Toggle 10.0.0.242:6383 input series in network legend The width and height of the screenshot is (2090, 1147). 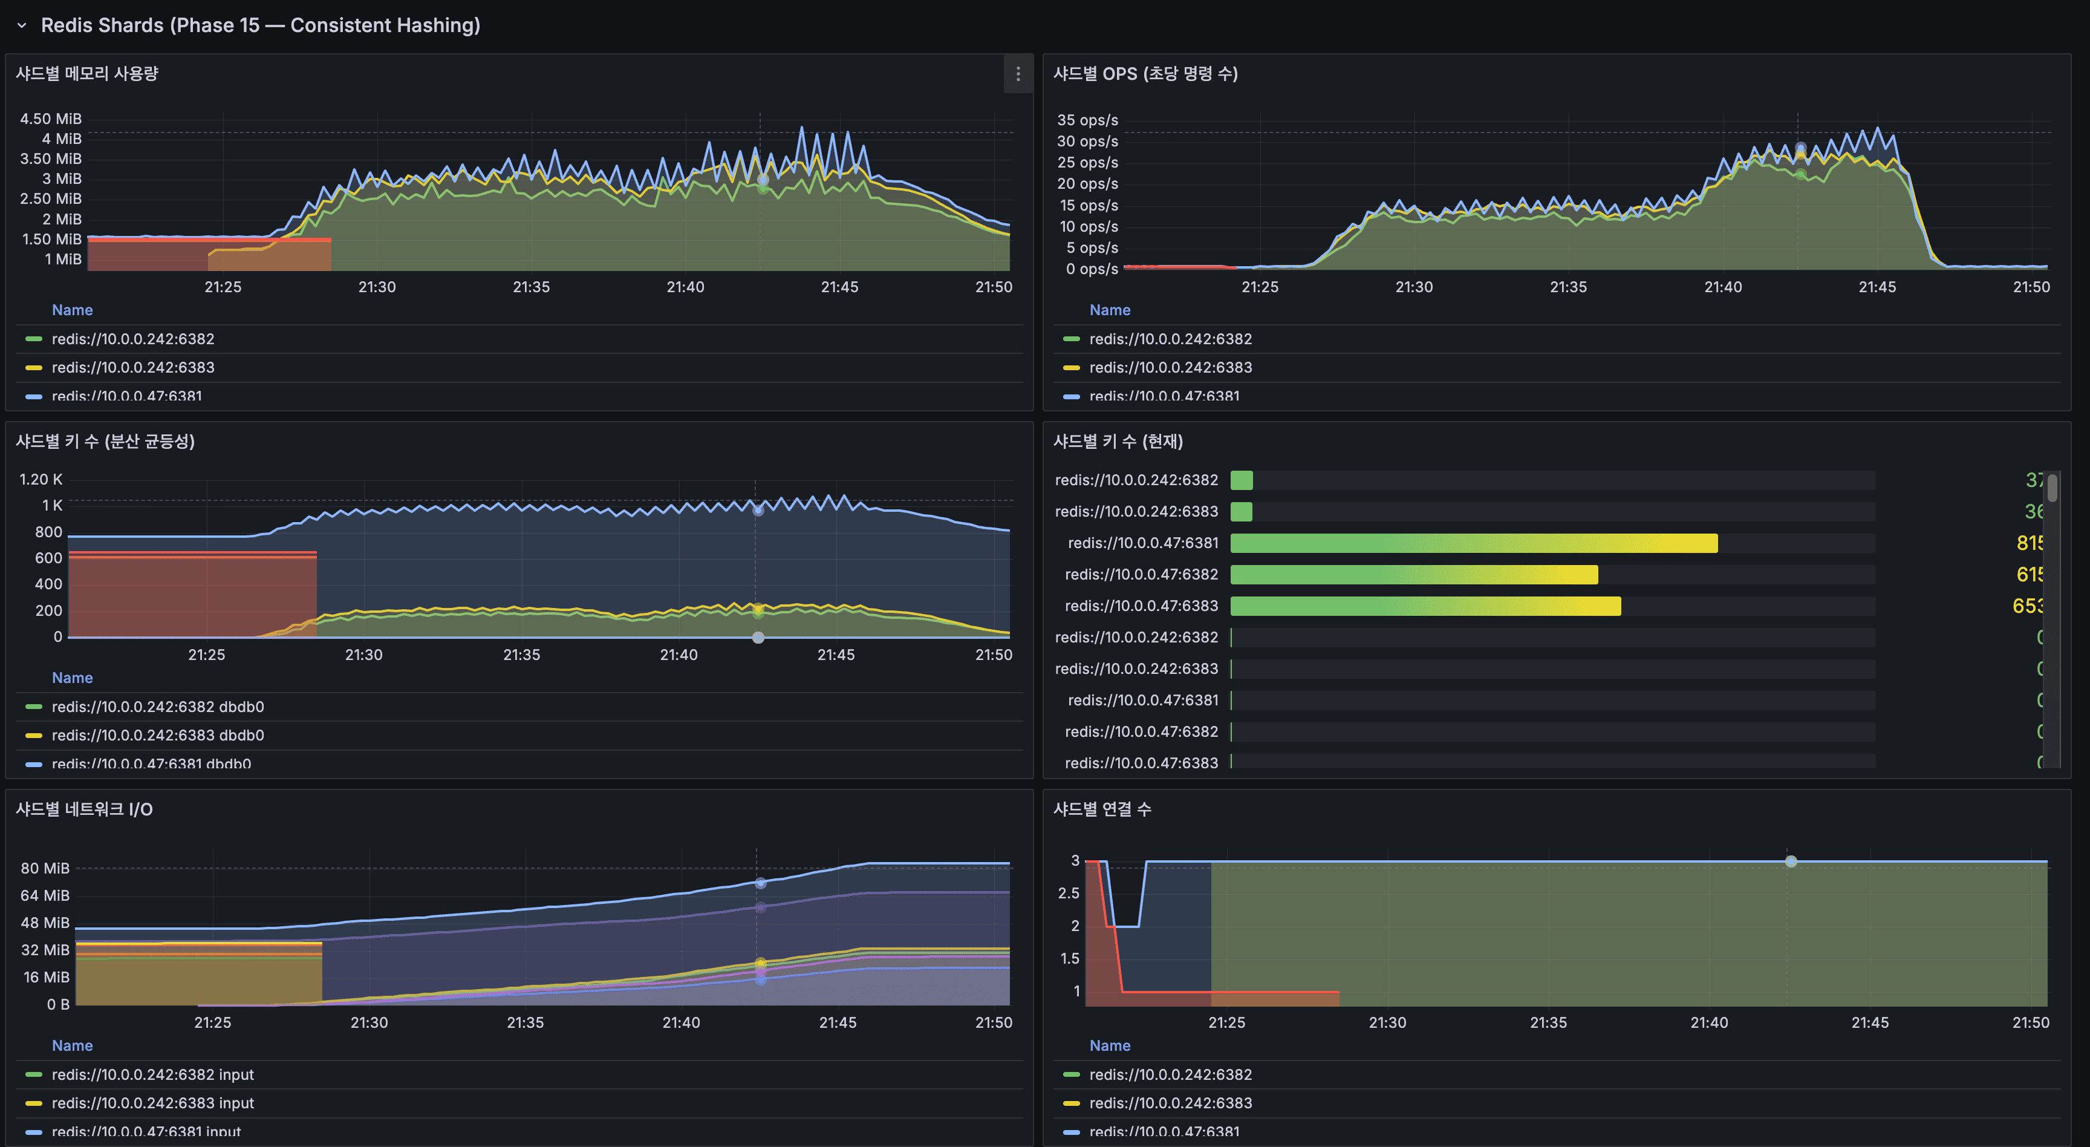152,1103
